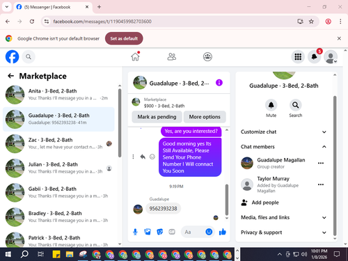Click the chat messages scrollbar
Screen dimensions: 348x261
click(227, 200)
